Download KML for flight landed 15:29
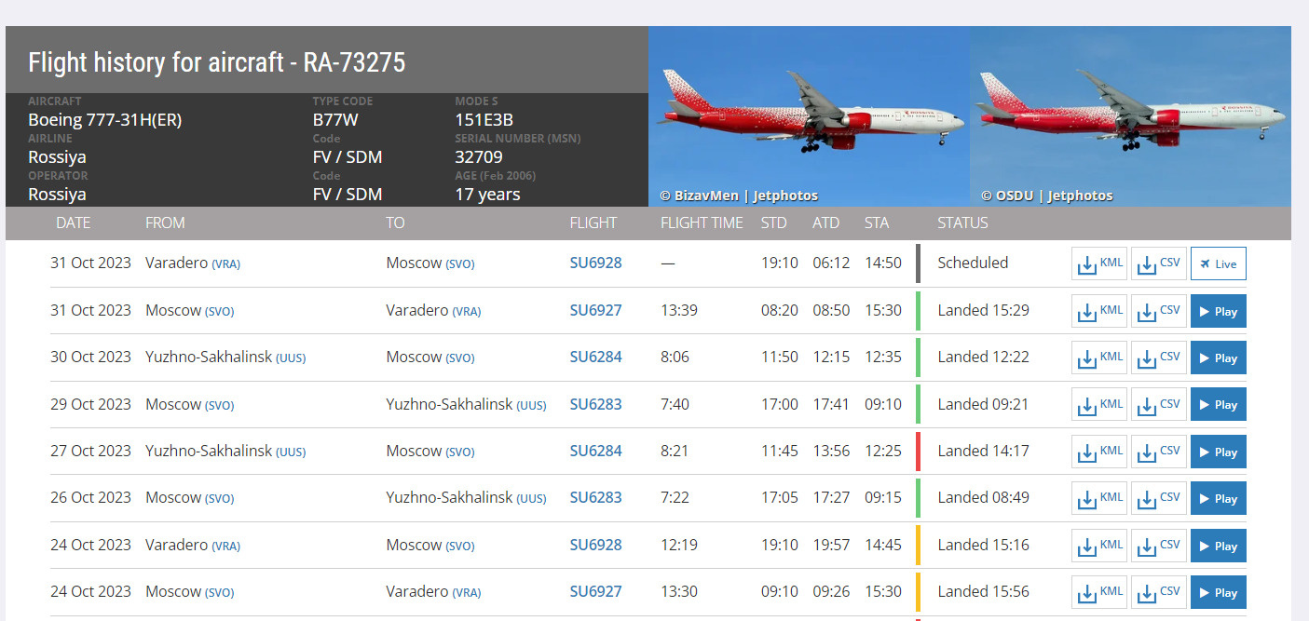 pos(1099,311)
